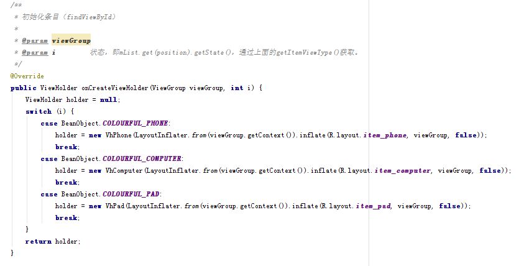Click VhPad constructor call
This screenshot has height=266, width=519.
coord(115,206)
